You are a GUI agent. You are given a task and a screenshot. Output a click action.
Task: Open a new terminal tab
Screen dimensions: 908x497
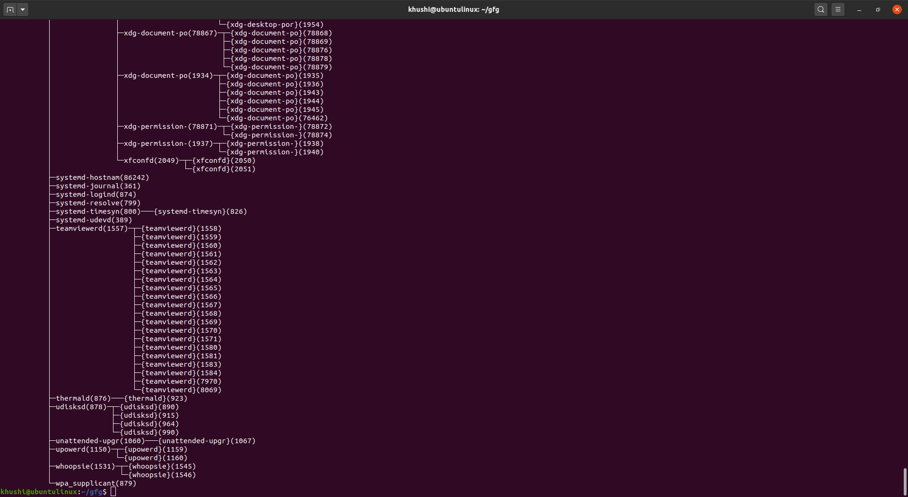tap(10, 9)
